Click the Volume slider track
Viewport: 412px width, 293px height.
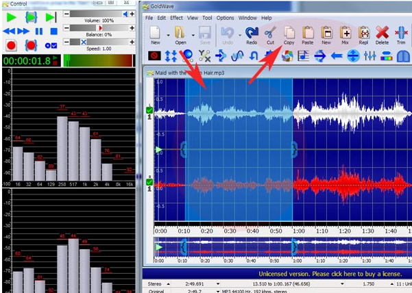(99, 14)
